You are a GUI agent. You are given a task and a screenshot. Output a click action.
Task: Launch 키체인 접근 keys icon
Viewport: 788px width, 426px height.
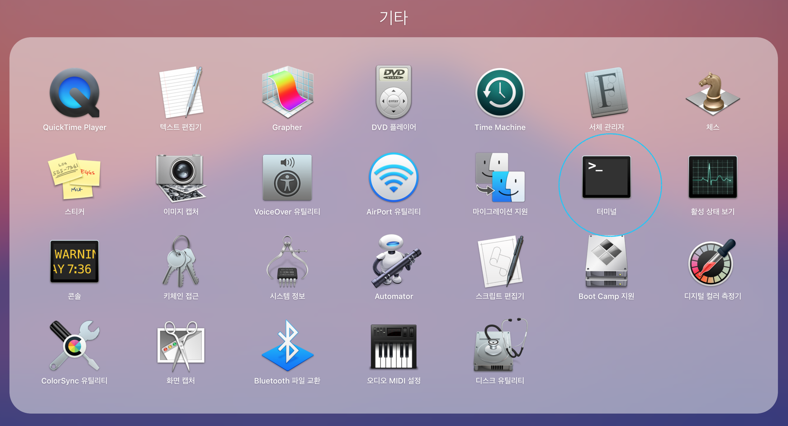181,261
